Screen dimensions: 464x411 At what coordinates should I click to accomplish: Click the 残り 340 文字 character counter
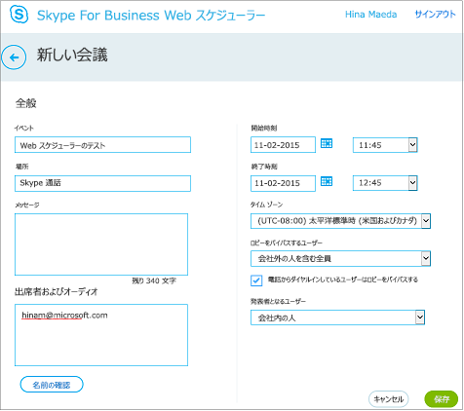pos(154,280)
